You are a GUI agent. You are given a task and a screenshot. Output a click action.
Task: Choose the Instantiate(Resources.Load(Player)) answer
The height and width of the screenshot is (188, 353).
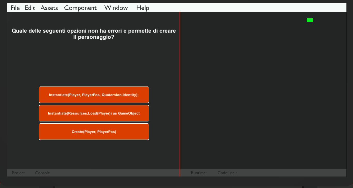pyautogui.click(x=94, y=113)
